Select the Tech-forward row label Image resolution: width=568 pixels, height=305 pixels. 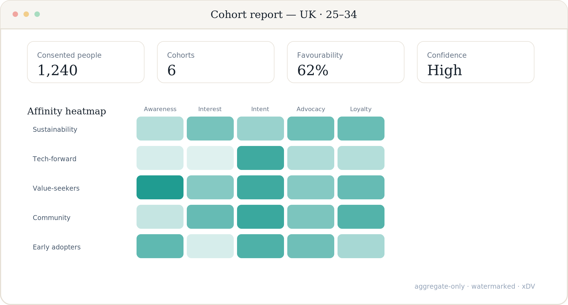(55, 159)
